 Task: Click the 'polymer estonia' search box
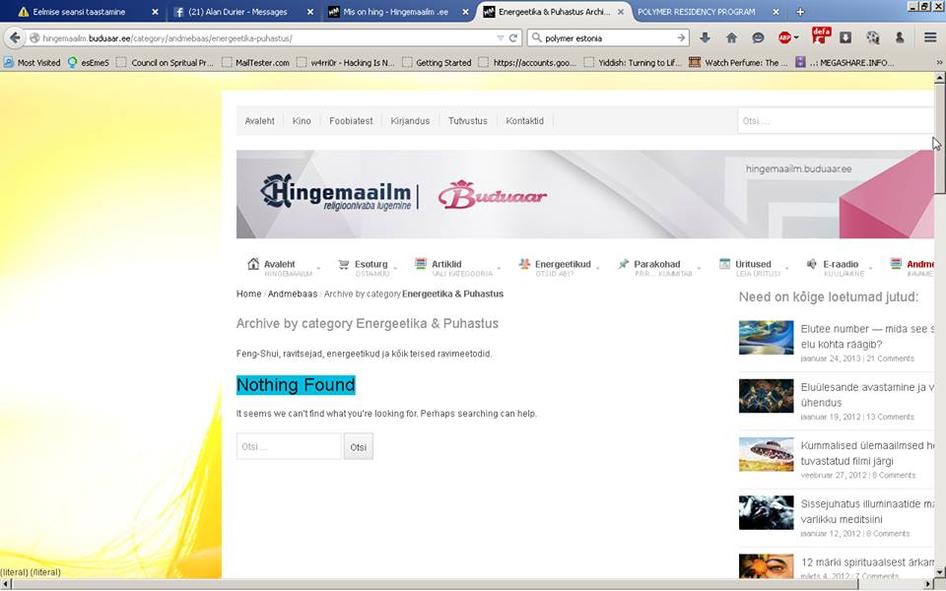608,38
